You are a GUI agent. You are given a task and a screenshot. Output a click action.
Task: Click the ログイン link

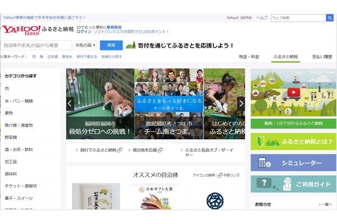(x=84, y=31)
